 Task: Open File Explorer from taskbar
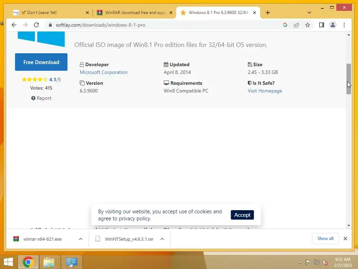click(x=49, y=262)
